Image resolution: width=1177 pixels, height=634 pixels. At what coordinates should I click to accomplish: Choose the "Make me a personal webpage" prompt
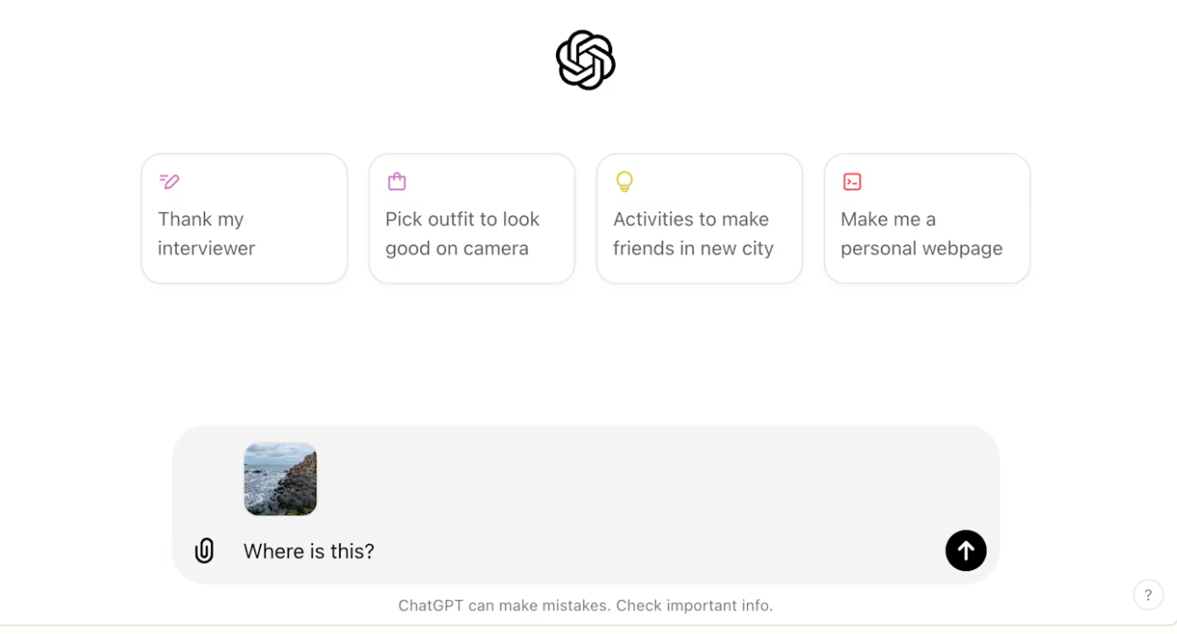(921, 234)
